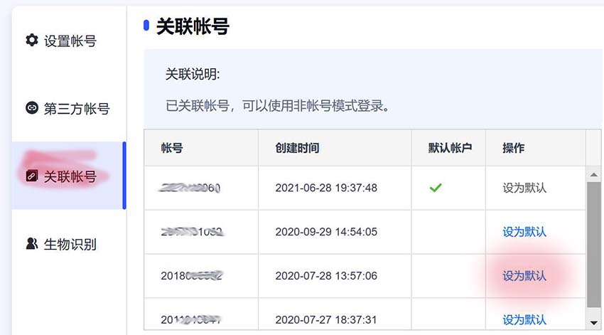Click the blue marker before 关联帐号 title
604x335 pixels.
click(x=146, y=26)
